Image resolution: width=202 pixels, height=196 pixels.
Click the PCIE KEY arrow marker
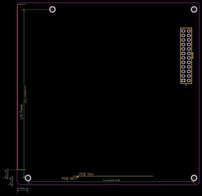click(77, 177)
